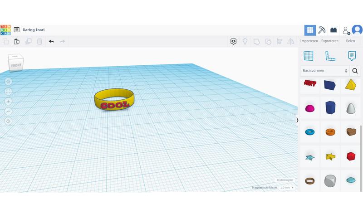Reset to home view
363x204 pixels.
click(x=8, y=82)
